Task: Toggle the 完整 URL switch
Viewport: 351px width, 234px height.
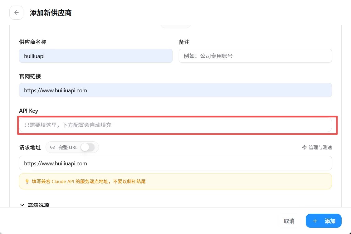Action: (x=88, y=147)
